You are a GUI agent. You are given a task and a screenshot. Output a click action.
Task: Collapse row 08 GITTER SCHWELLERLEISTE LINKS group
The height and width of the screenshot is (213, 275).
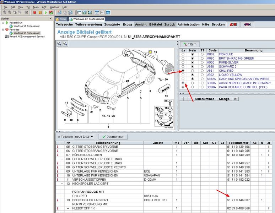pos(62,159)
